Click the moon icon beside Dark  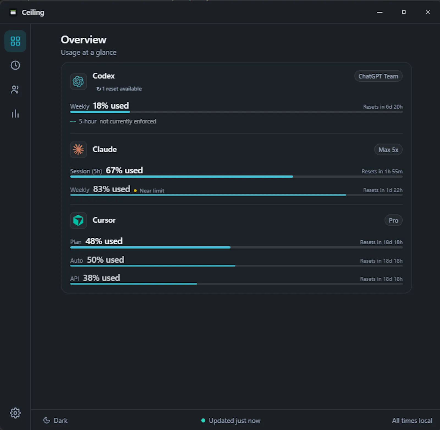(47, 420)
